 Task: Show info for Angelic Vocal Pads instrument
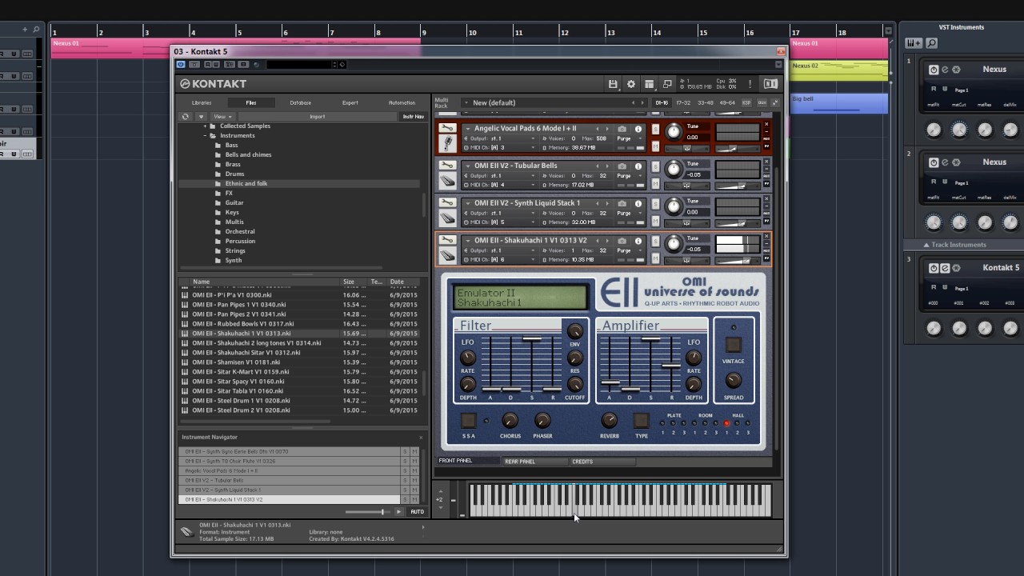(x=638, y=129)
